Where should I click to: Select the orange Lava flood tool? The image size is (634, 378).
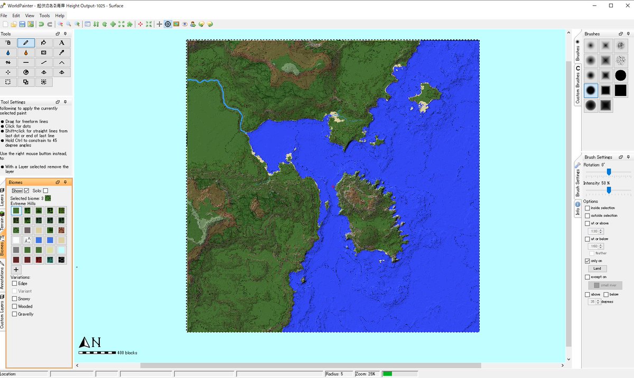coord(26,53)
